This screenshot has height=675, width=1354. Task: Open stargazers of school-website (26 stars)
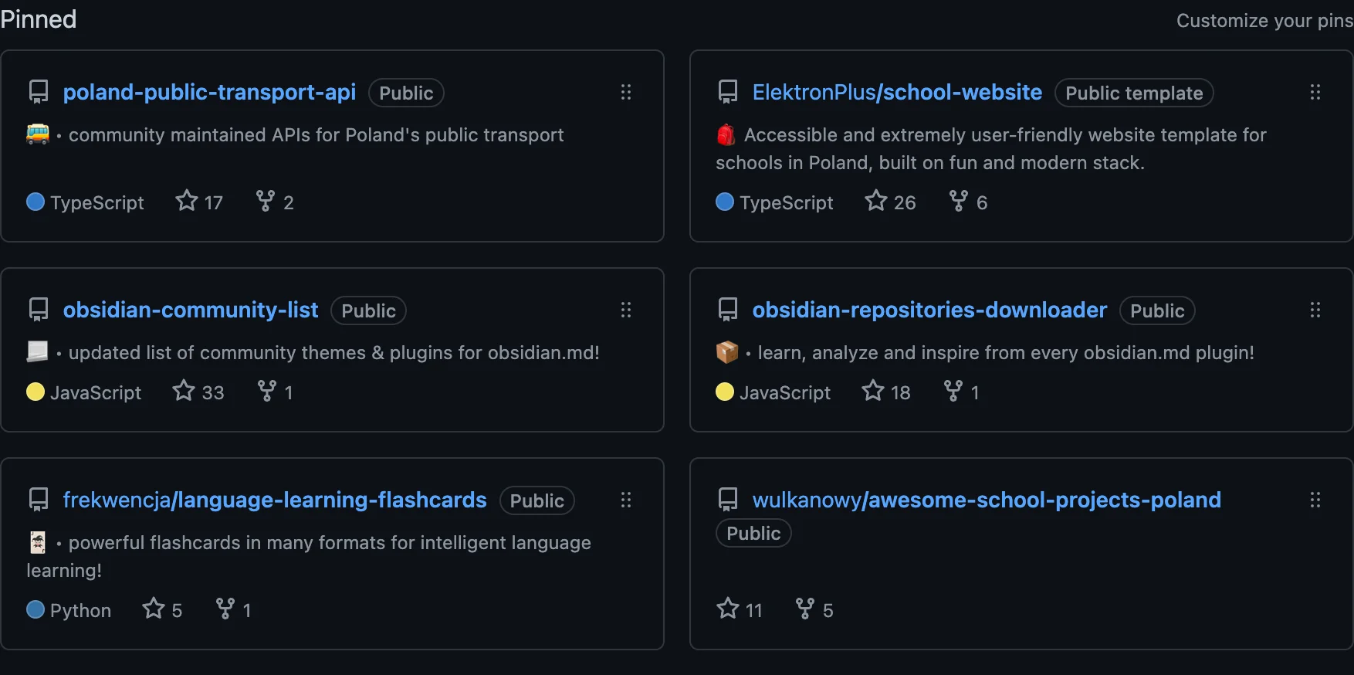[890, 202]
